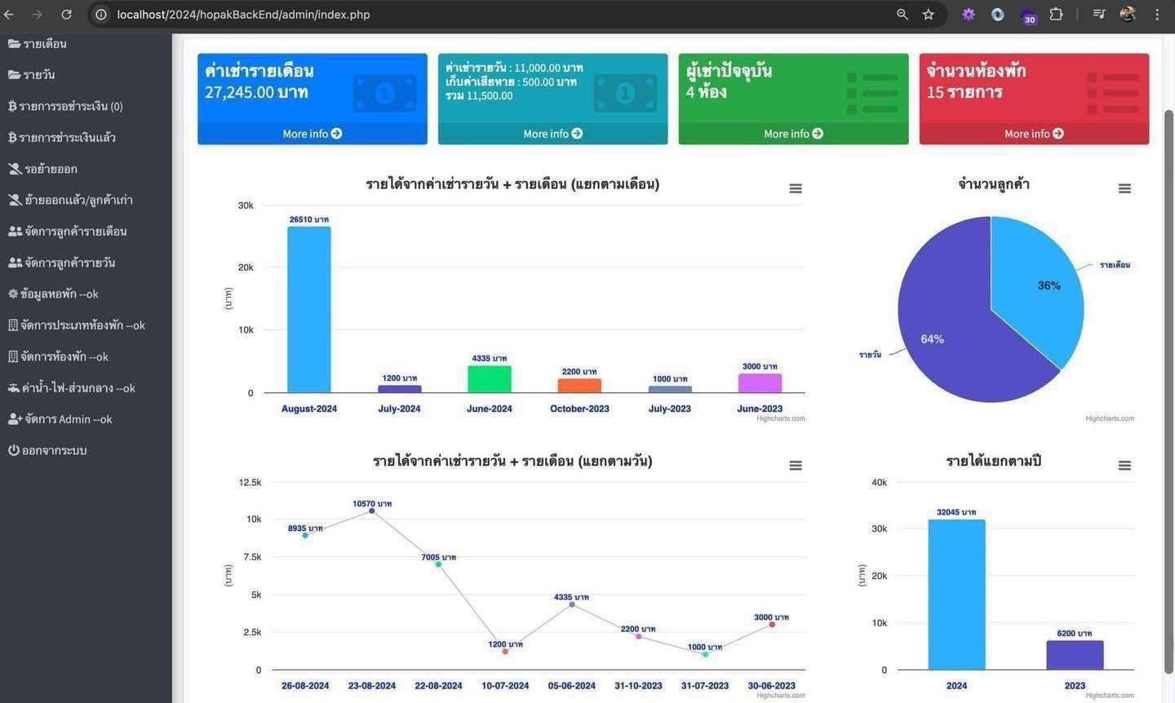Select ออกจากระบบ logout in sidebar
The width and height of the screenshot is (1175, 703).
(47, 450)
